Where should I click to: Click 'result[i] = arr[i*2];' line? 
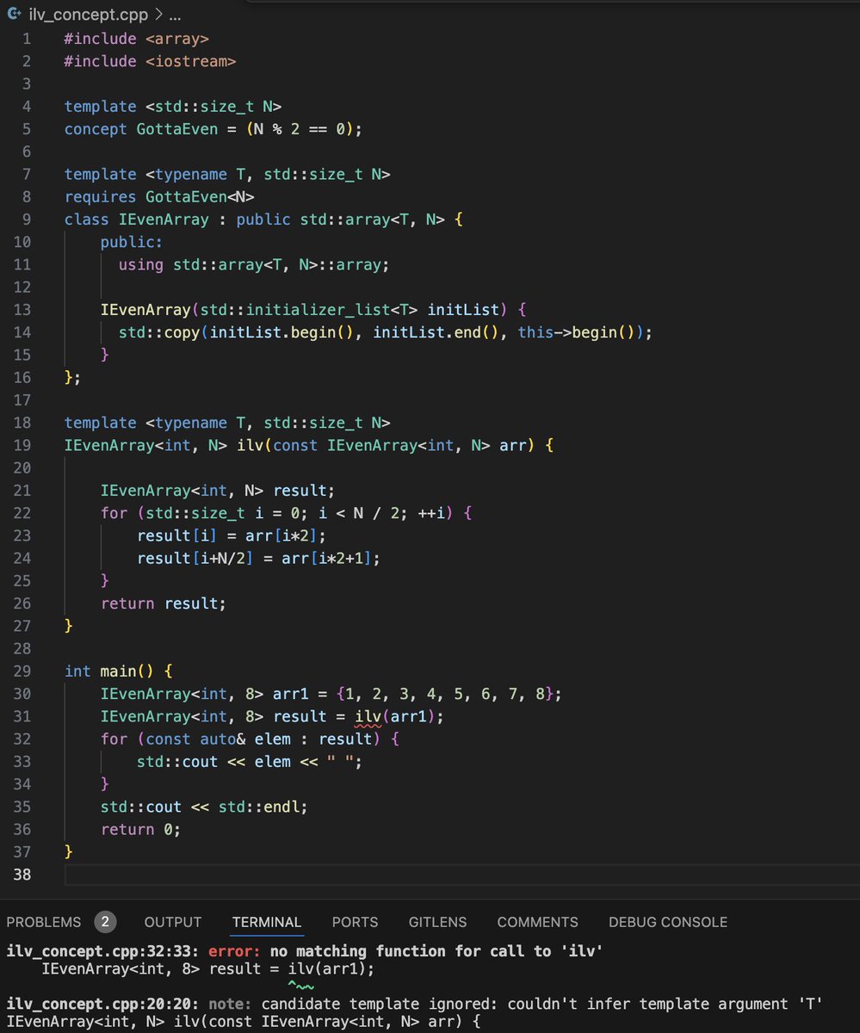[232, 535]
